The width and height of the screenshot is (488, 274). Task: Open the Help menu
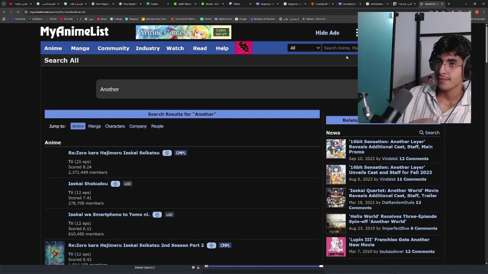coord(222,48)
